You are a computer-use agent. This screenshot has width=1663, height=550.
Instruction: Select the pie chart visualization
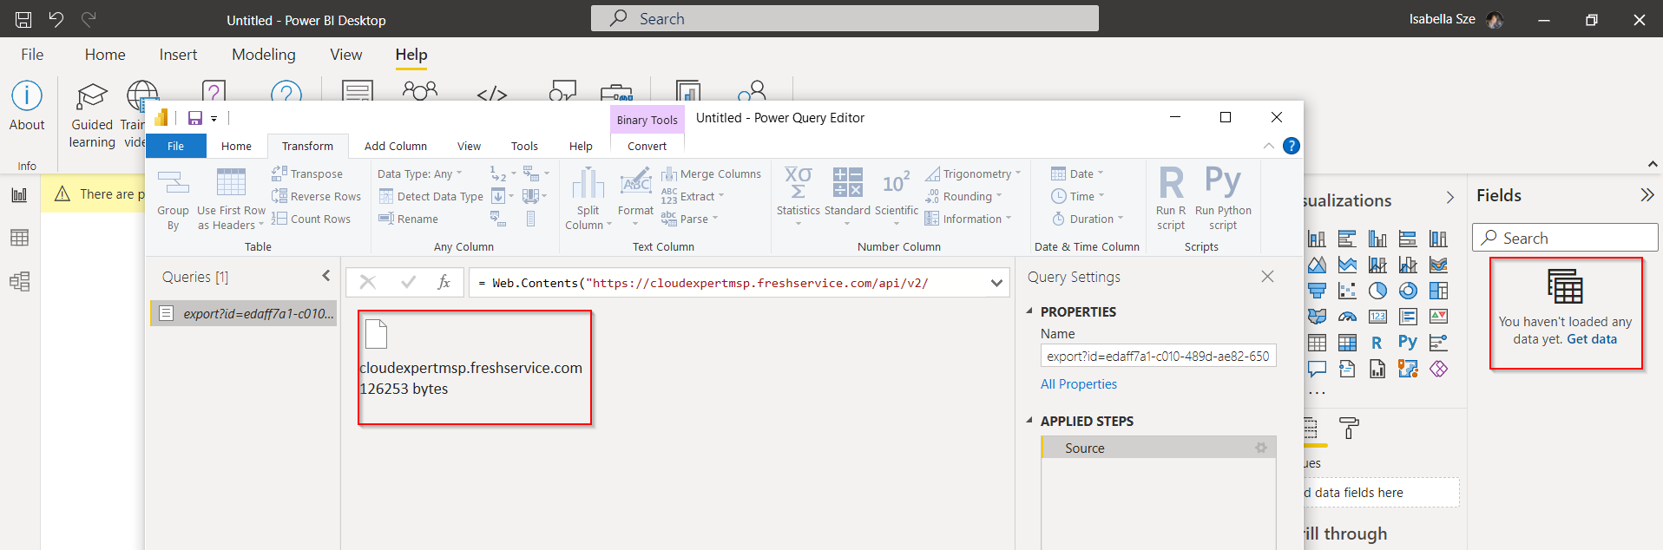coord(1377,291)
